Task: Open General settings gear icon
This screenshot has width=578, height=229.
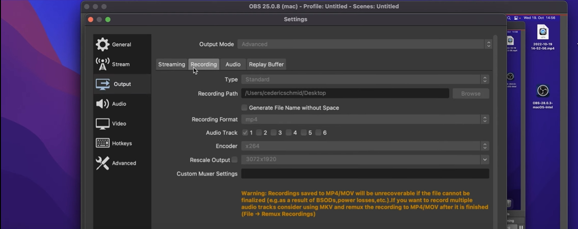Action: (103, 44)
